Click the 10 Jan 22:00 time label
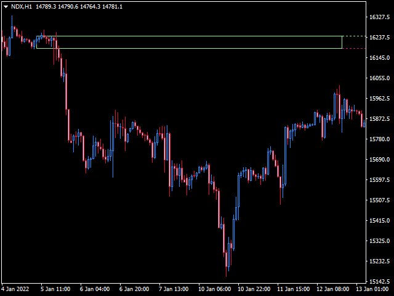This screenshot has height=296, width=394. 254,289
